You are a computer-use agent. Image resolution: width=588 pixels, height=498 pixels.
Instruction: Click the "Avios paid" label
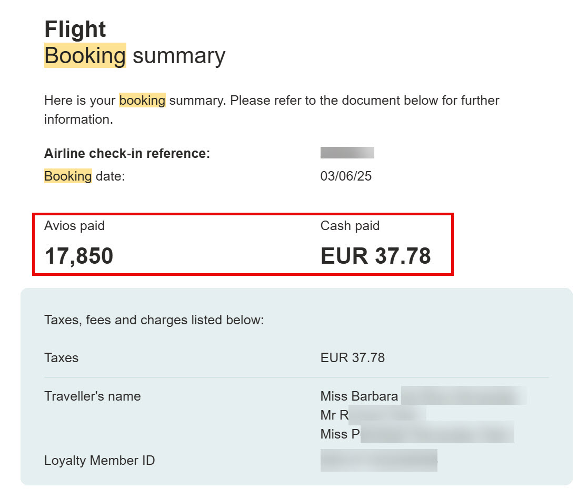click(x=74, y=226)
